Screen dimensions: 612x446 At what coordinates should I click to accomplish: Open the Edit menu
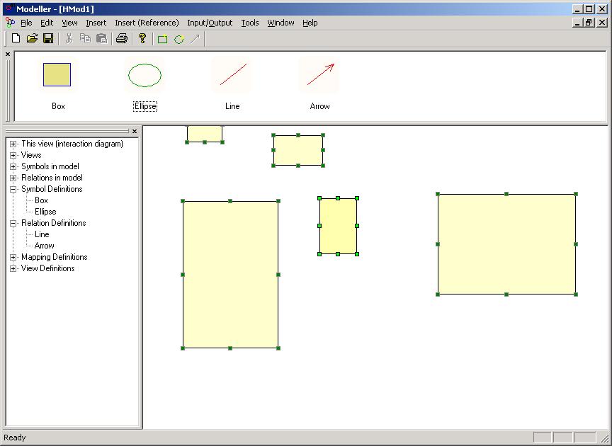click(x=47, y=23)
